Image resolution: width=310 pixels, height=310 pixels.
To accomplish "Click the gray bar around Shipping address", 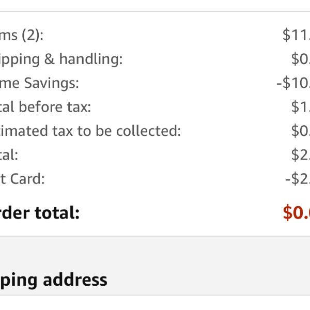I will click(x=155, y=266).
